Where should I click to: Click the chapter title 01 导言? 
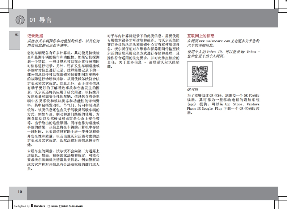[x=41, y=20]
